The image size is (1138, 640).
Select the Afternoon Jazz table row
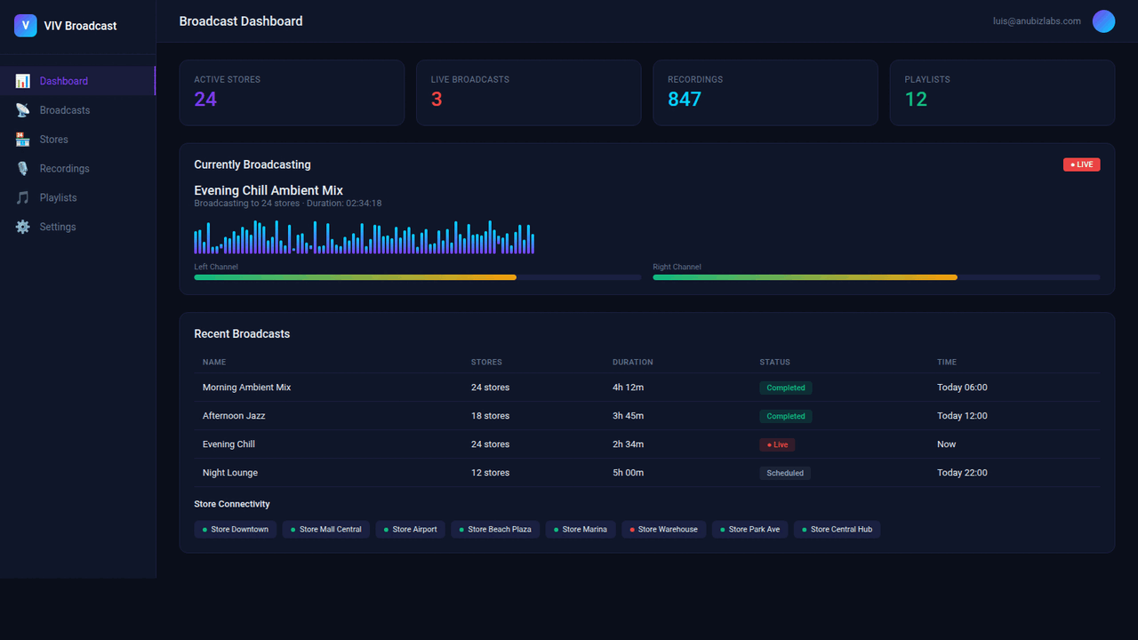coord(569,415)
